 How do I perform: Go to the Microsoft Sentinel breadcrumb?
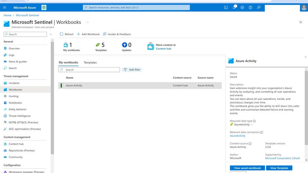pyautogui.click(x=27, y=15)
